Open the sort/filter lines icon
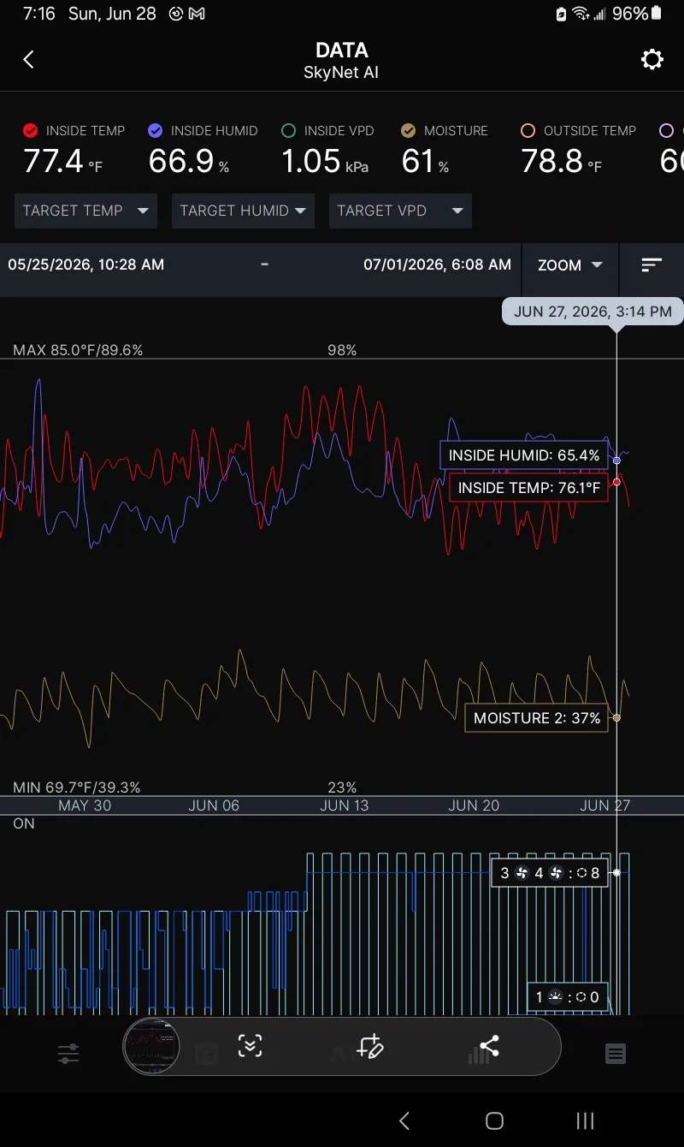Image resolution: width=684 pixels, height=1147 pixels. click(652, 265)
